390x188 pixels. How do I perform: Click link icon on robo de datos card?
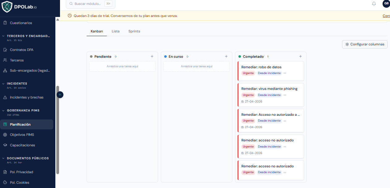point(285,73)
